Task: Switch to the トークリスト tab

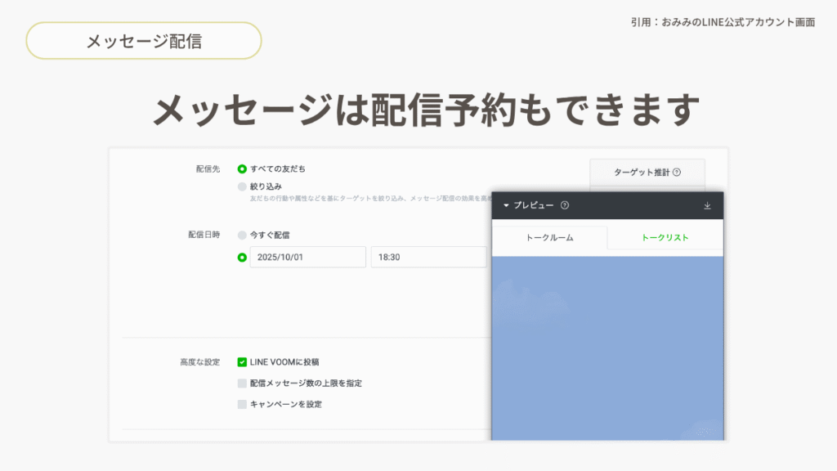Action: 665,238
